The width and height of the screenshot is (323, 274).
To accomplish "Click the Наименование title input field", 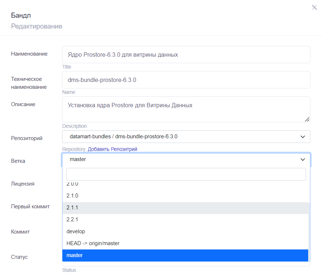I will coord(186,55).
